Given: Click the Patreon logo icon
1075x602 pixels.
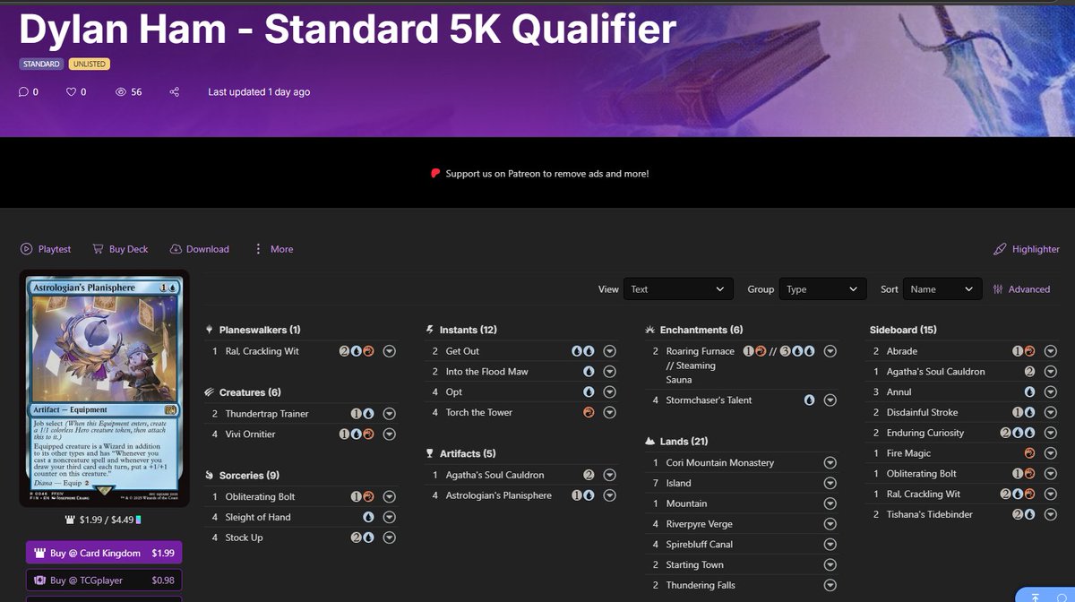Looking at the screenshot, I should click(x=435, y=174).
